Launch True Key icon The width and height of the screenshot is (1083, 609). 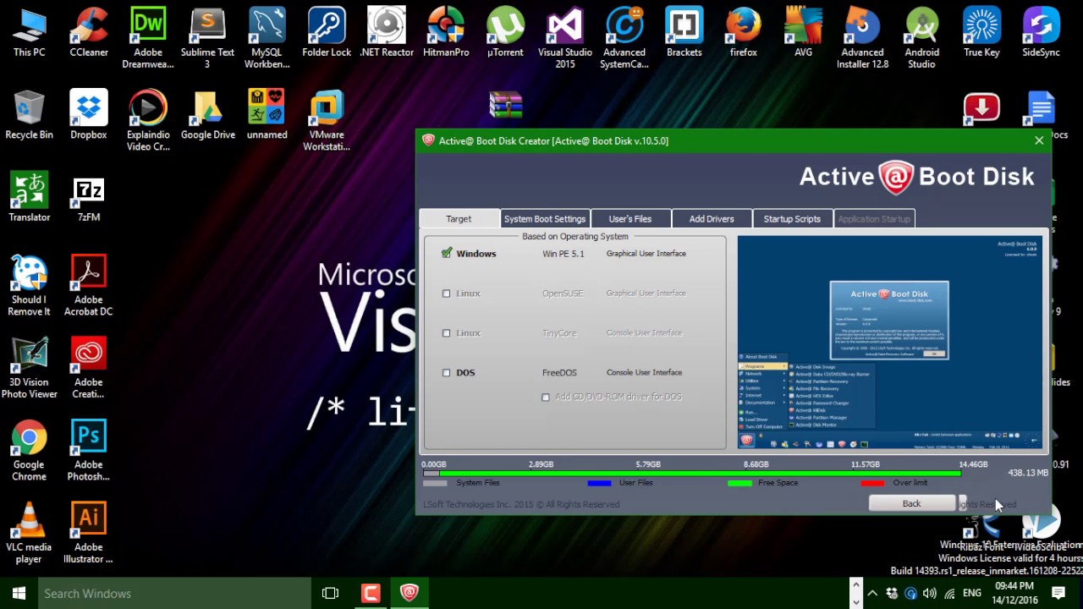click(x=981, y=34)
